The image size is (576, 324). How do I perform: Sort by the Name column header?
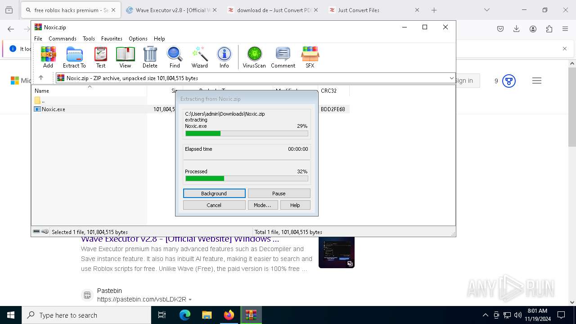[90, 90]
